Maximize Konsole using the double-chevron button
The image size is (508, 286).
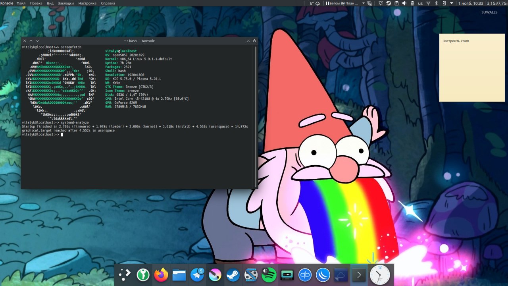point(255,41)
